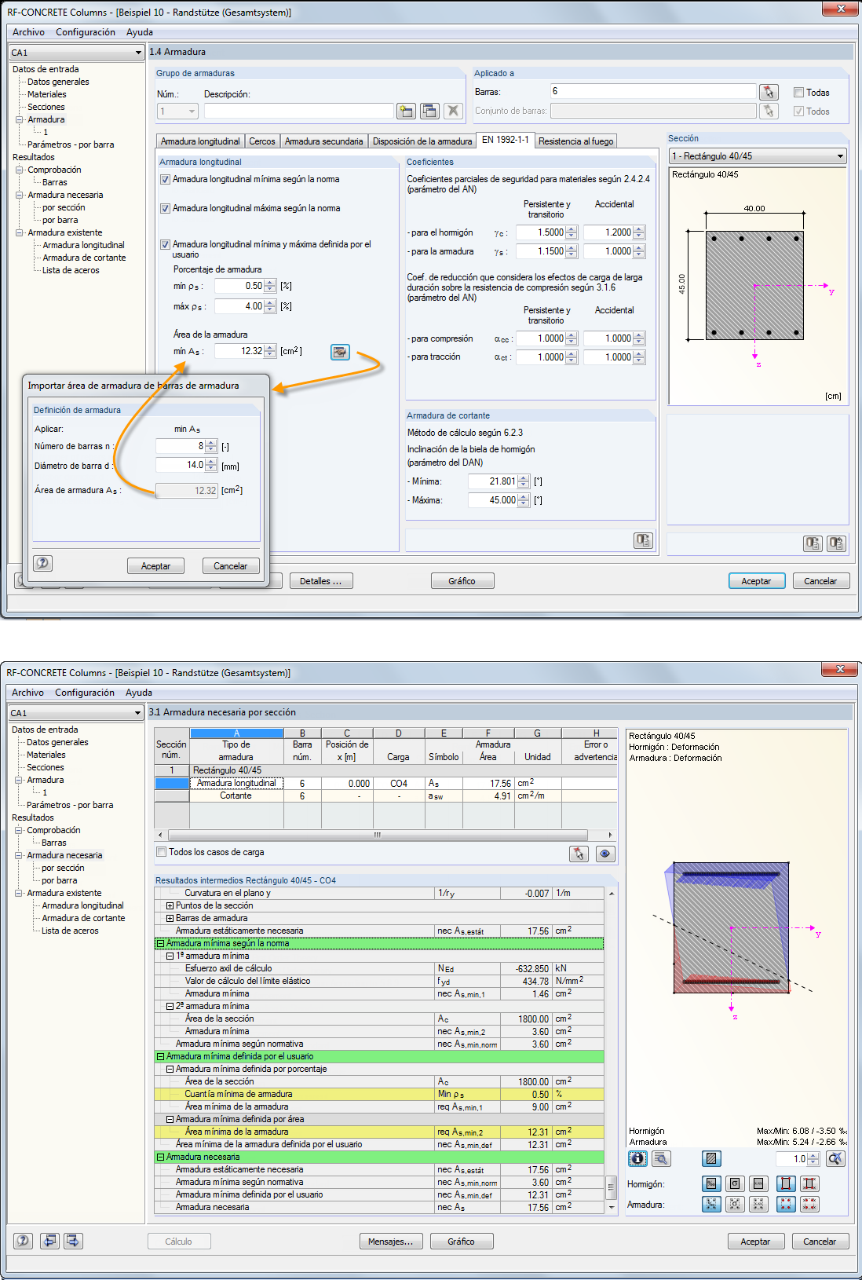Open the 'Cercos' tab
Image resolution: width=862 pixels, height=1280 pixels.
262,141
